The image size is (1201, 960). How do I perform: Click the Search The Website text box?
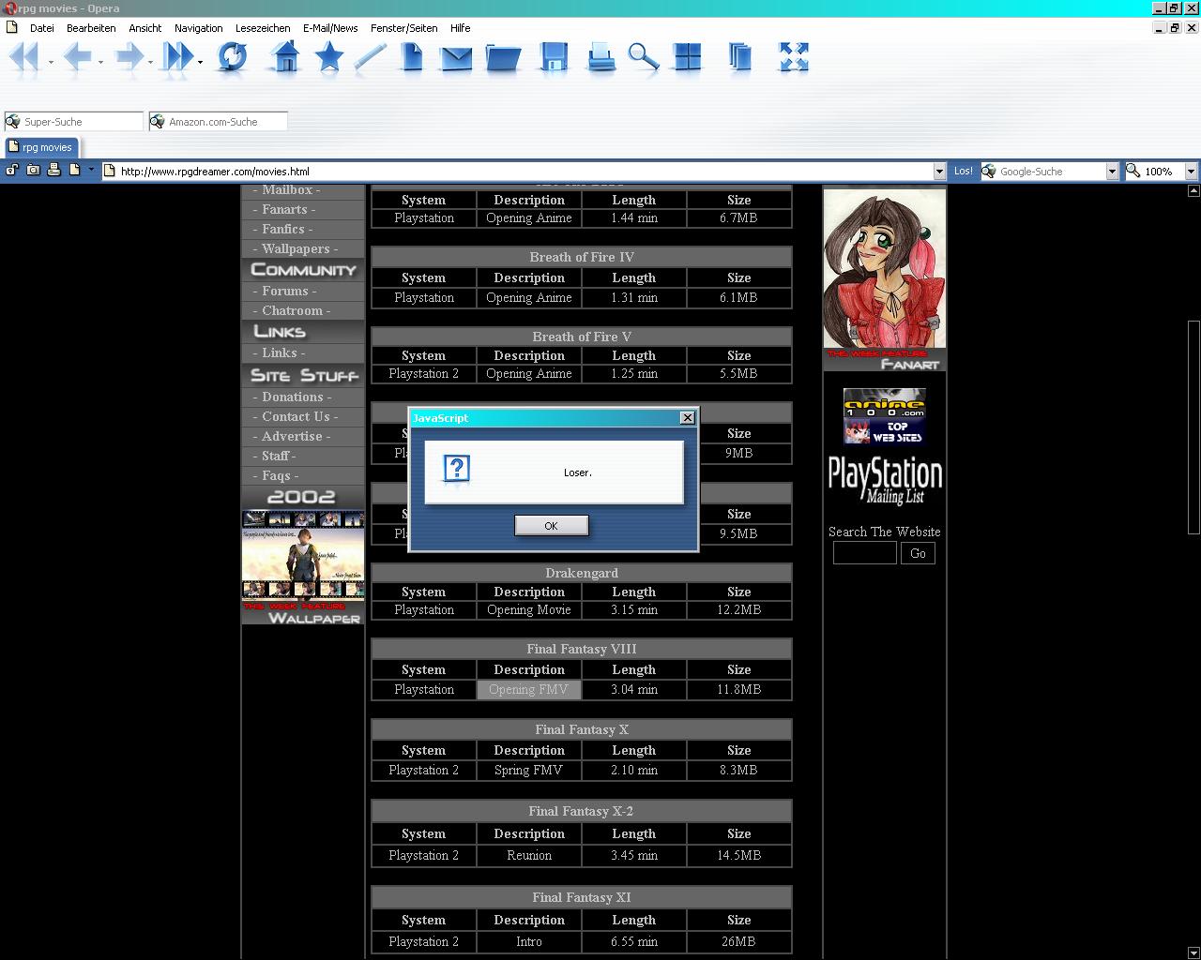(864, 553)
